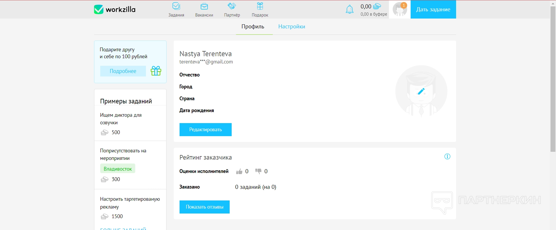This screenshot has width=556, height=230.
Task: Click the email terenteva***@gmail.com
Action: 206,62
